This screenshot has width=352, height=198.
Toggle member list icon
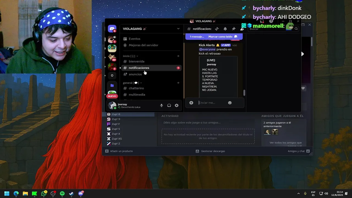tap(242, 29)
